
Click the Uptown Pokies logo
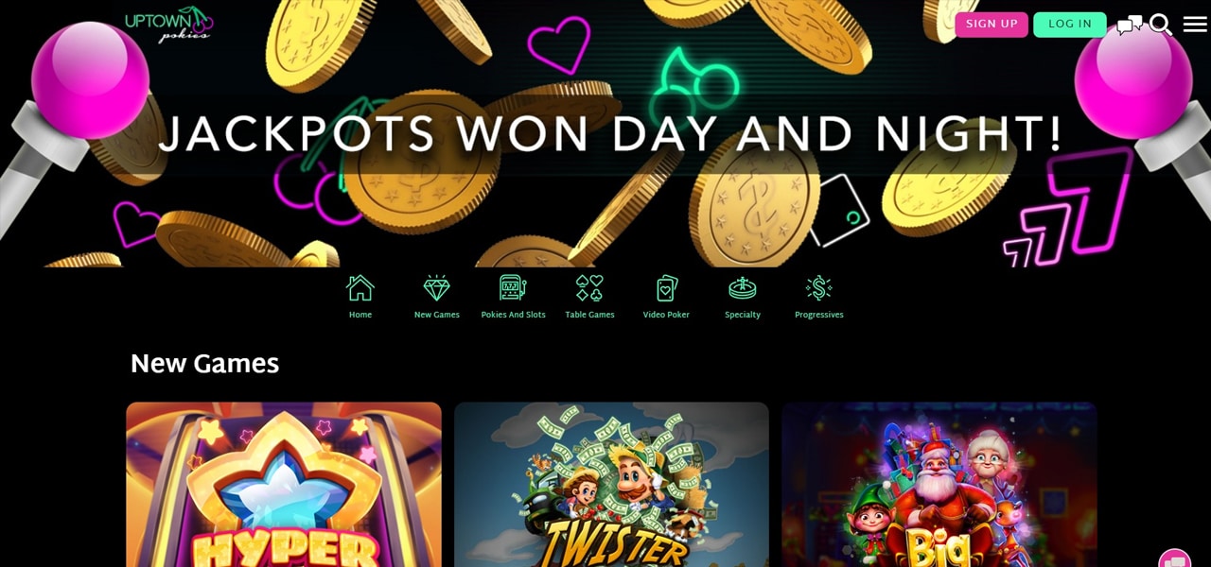click(168, 24)
